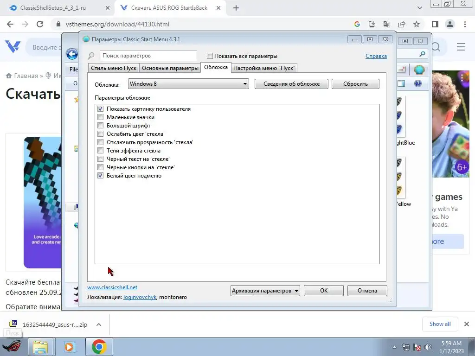Toggle the Chrome side panel icon
Image resolution: width=475 pixels, height=356 pixels.
(x=435, y=24)
